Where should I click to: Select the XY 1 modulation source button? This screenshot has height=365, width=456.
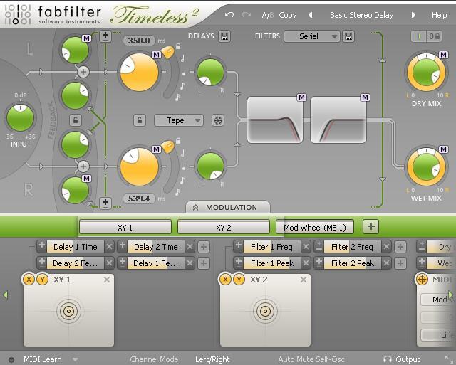click(x=125, y=227)
